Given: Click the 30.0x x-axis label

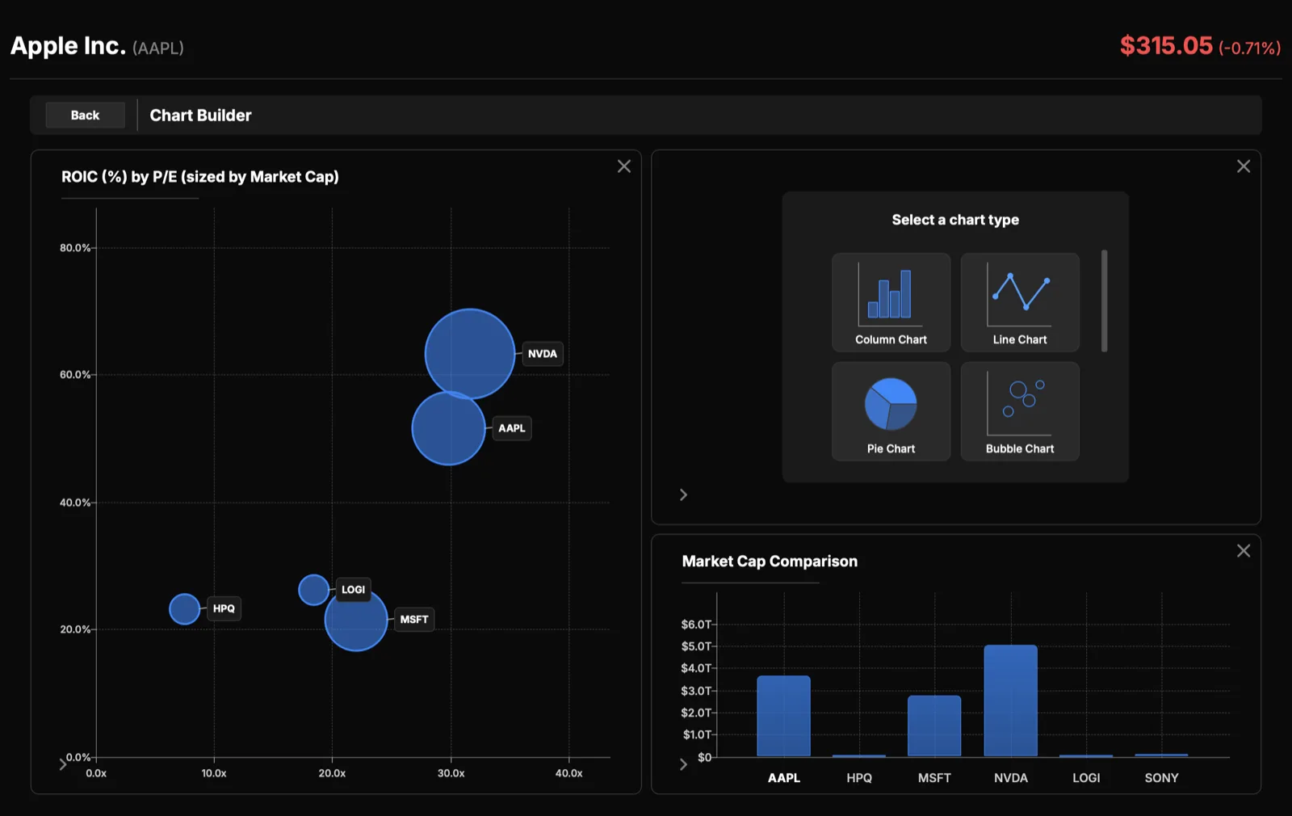Looking at the screenshot, I should 451,773.
